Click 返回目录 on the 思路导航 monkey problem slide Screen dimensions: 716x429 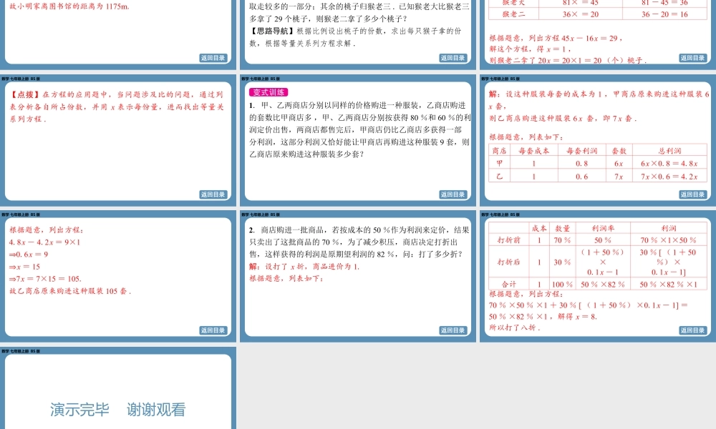(452, 59)
